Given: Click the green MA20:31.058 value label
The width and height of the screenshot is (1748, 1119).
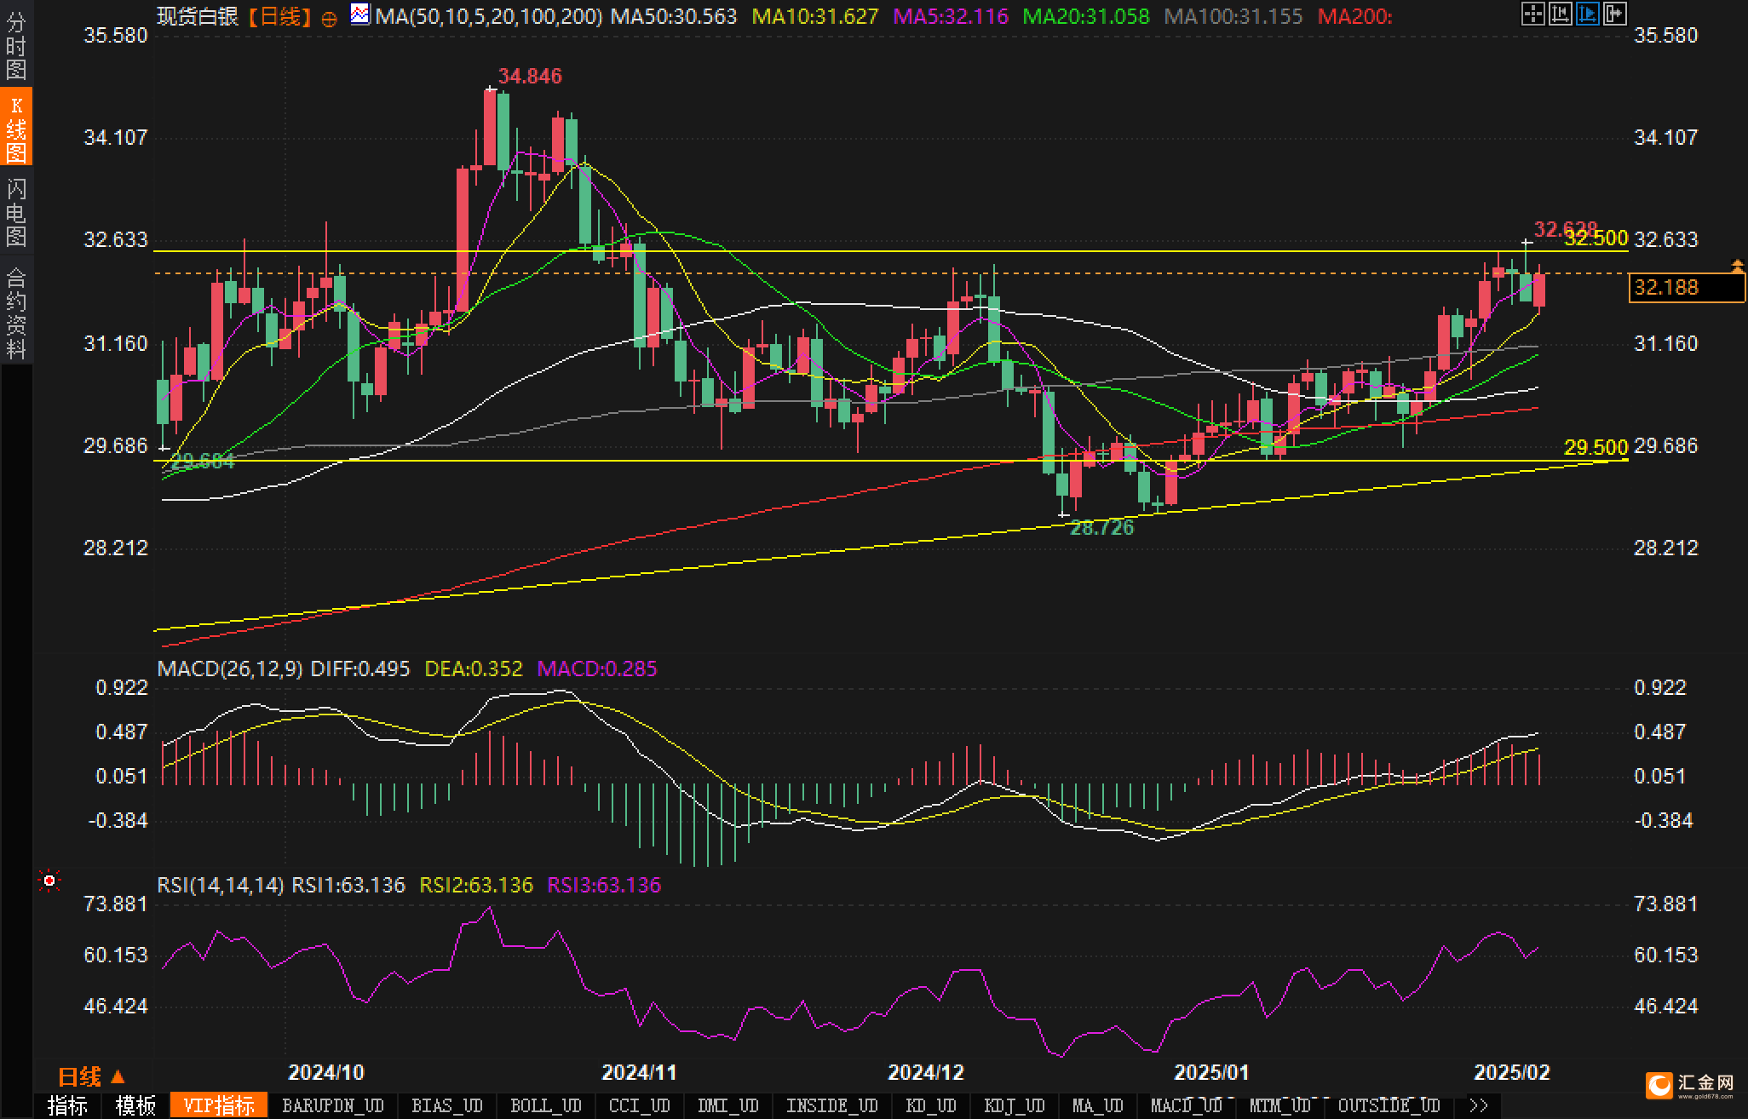Looking at the screenshot, I should (1086, 16).
